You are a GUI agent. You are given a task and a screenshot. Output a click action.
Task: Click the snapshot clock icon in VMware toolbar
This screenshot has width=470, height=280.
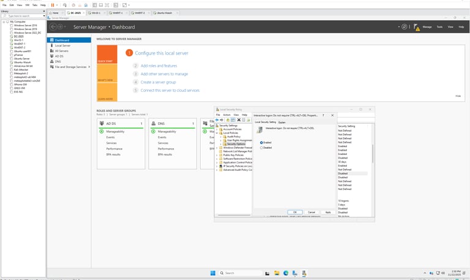[73, 5]
